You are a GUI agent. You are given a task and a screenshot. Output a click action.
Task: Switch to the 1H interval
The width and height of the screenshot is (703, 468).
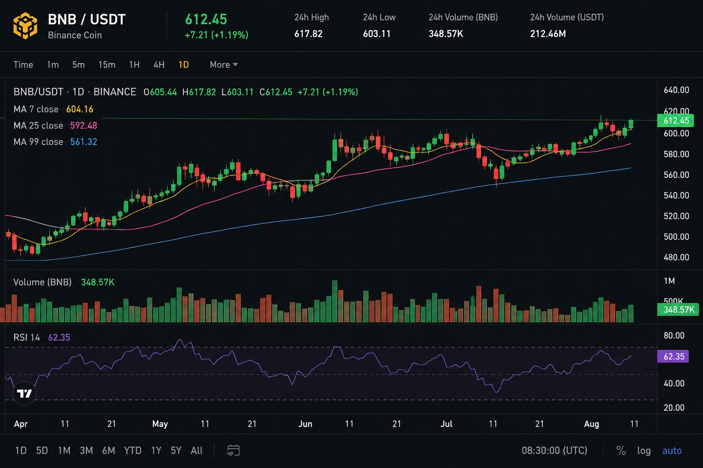point(134,65)
